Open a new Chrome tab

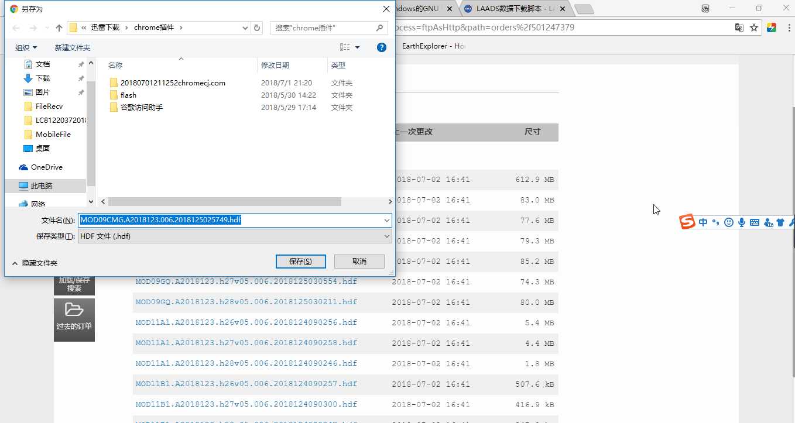coord(584,9)
